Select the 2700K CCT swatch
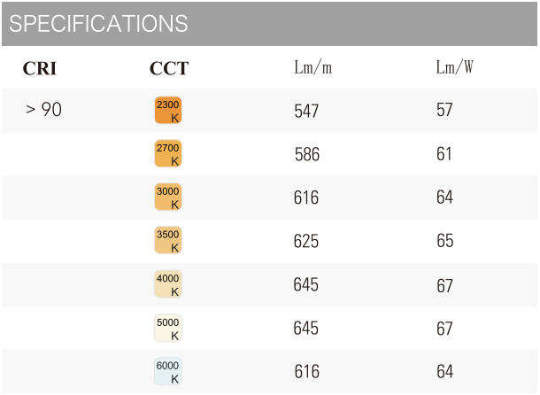The width and height of the screenshot is (540, 395). [x=168, y=154]
